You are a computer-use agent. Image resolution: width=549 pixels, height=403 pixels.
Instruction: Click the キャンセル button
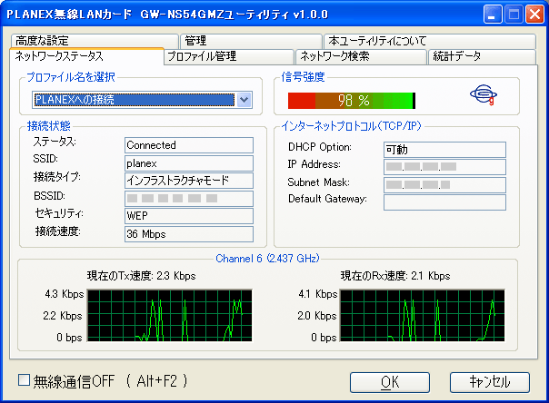click(490, 382)
